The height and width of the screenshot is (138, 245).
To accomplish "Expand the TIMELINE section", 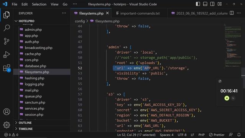I will (26, 129).
